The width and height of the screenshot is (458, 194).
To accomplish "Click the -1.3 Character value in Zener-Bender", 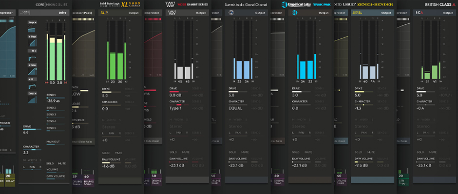I will (x=359, y=108).
